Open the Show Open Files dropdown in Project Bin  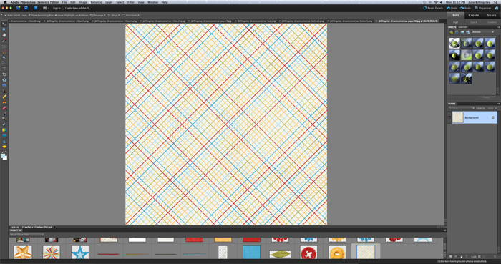pos(26,235)
